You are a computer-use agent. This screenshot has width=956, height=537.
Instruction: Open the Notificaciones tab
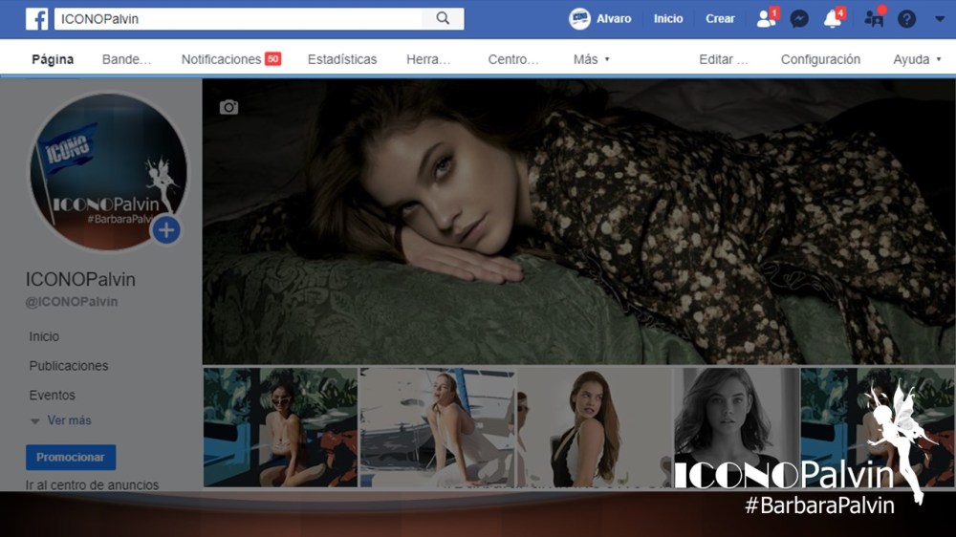tap(222, 59)
